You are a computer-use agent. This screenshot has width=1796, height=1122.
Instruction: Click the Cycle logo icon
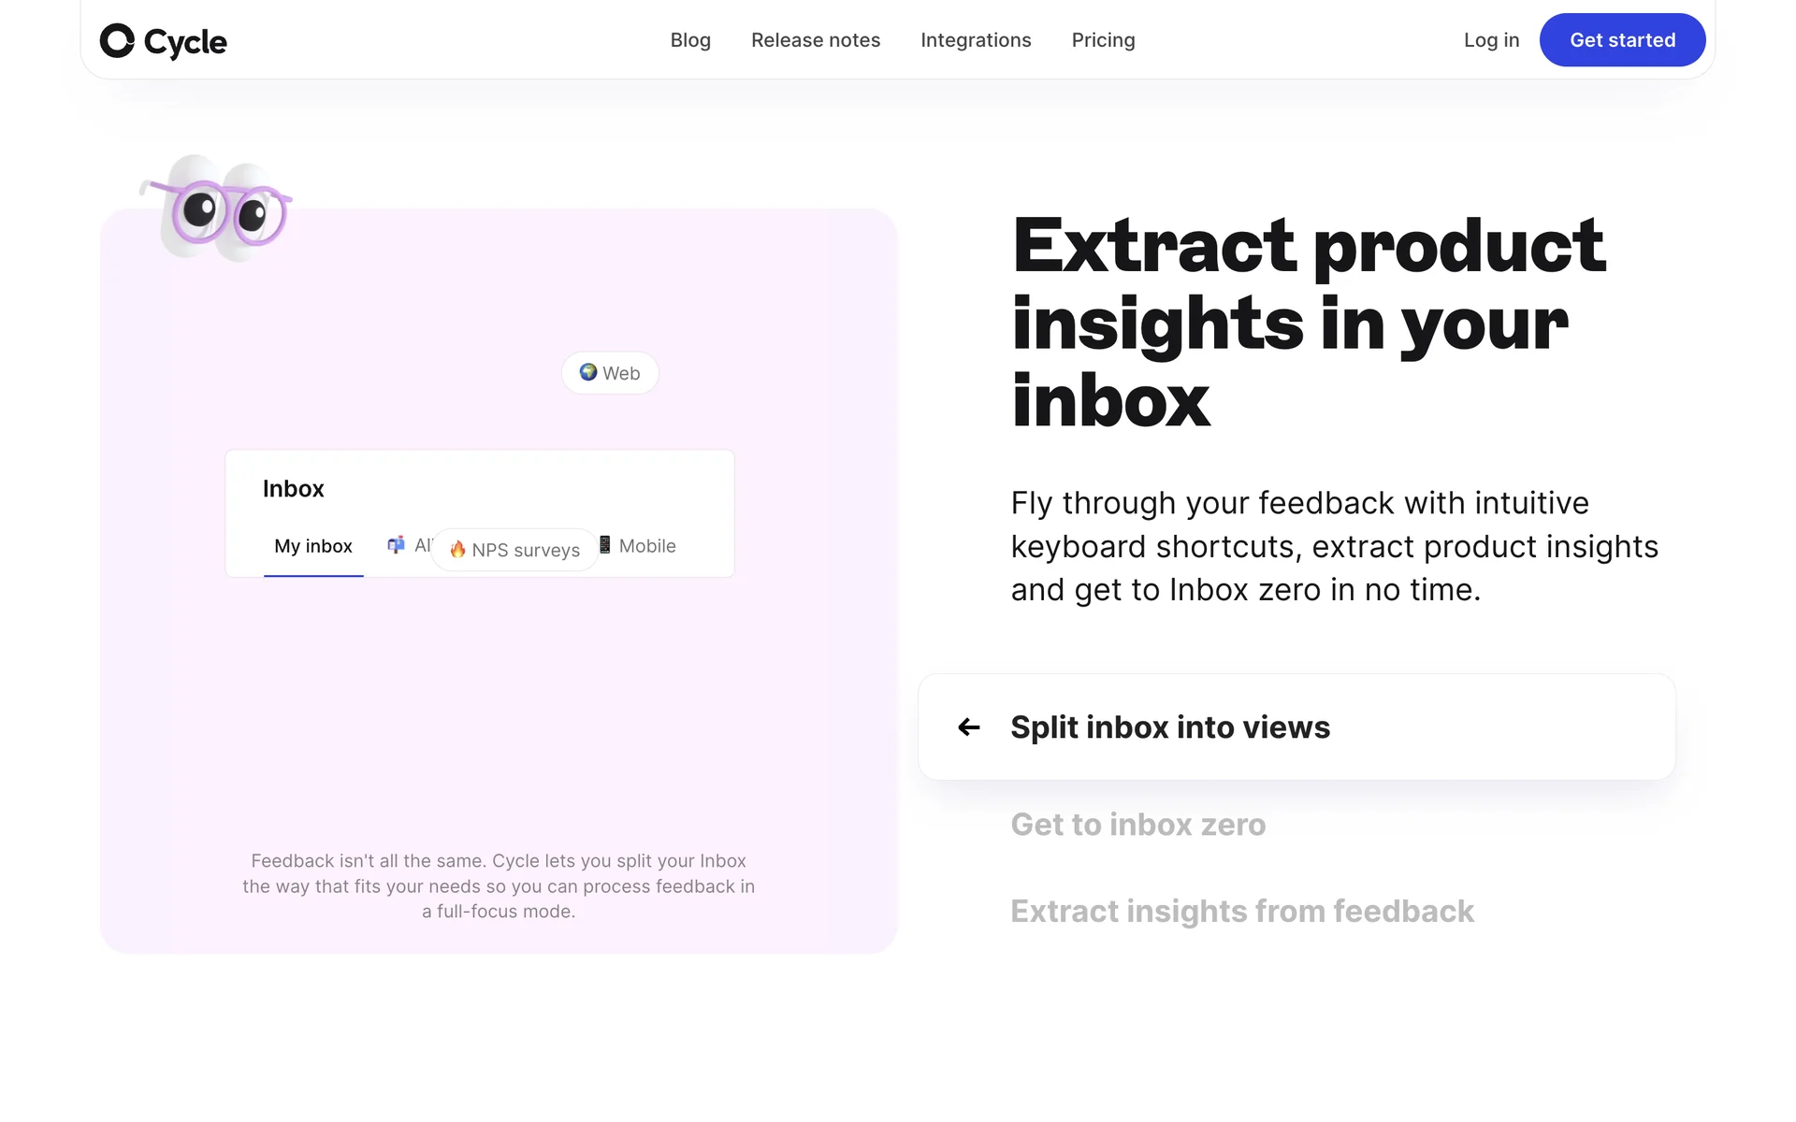click(118, 41)
